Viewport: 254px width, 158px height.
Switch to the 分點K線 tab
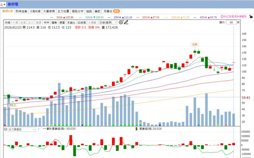[x=35, y=11]
